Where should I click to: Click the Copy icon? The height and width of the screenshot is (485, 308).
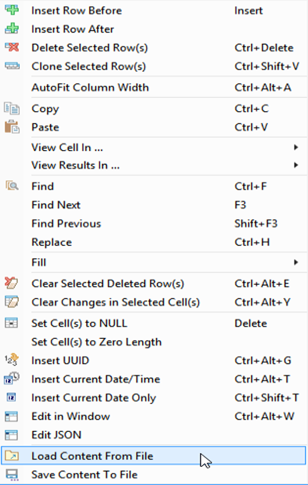pos(12,108)
